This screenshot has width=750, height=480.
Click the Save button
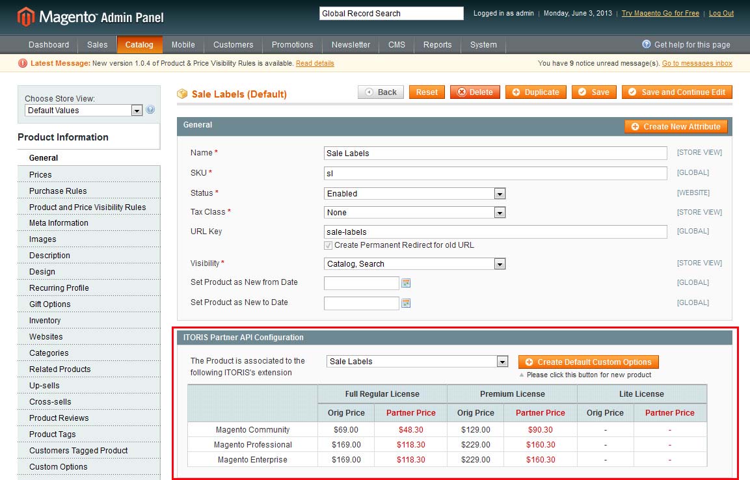point(594,92)
